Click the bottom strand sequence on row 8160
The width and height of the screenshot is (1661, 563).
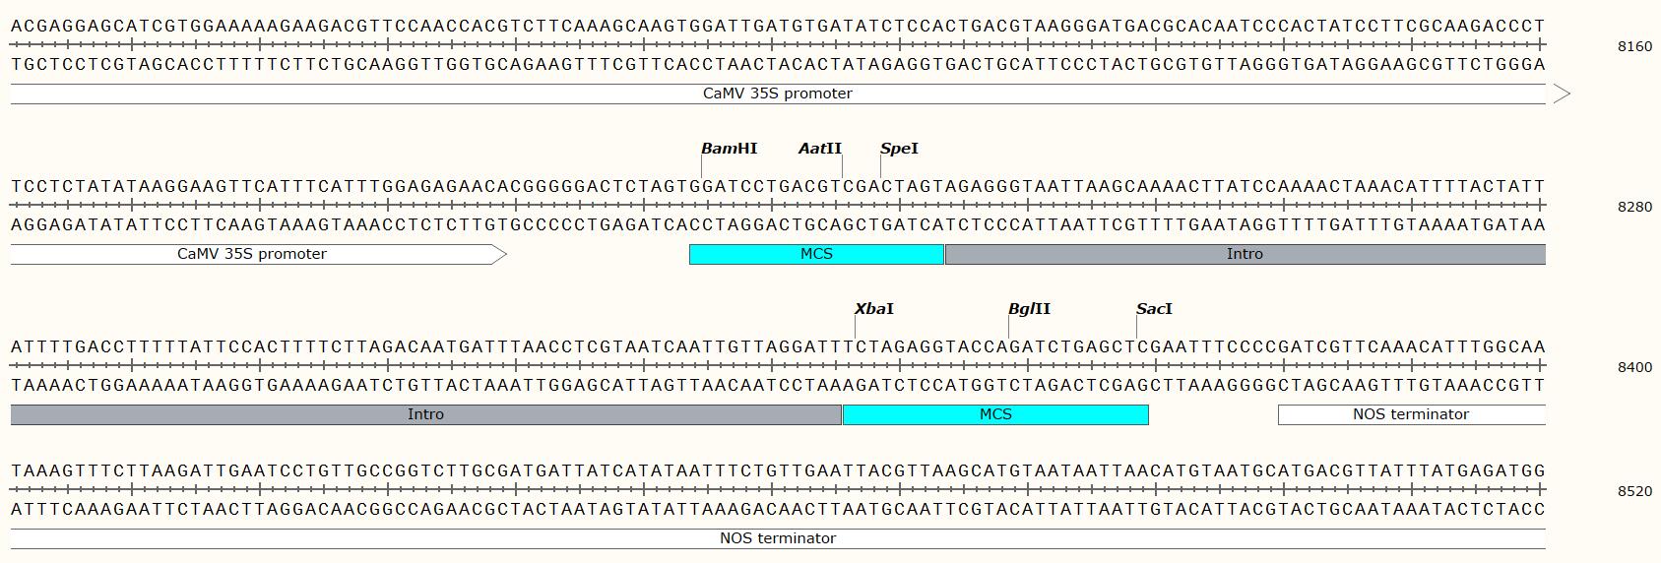(x=778, y=65)
